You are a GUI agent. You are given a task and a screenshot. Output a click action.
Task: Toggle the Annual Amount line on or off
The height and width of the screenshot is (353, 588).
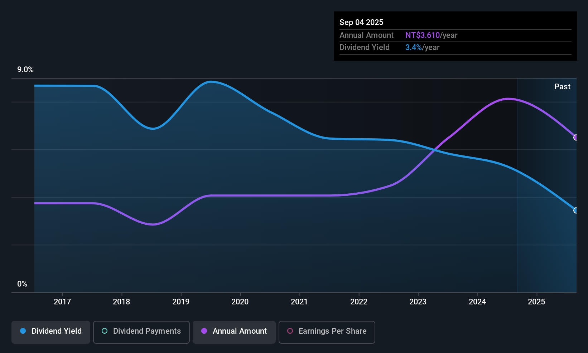coord(234,332)
